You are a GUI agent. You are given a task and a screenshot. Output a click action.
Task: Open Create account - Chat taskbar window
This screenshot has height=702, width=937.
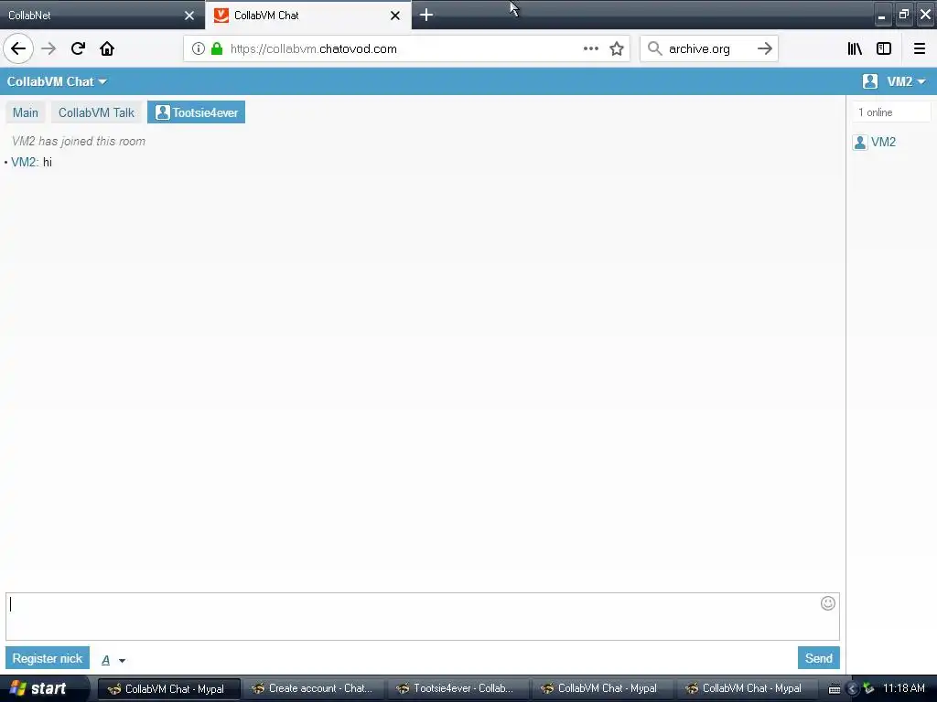(313, 689)
